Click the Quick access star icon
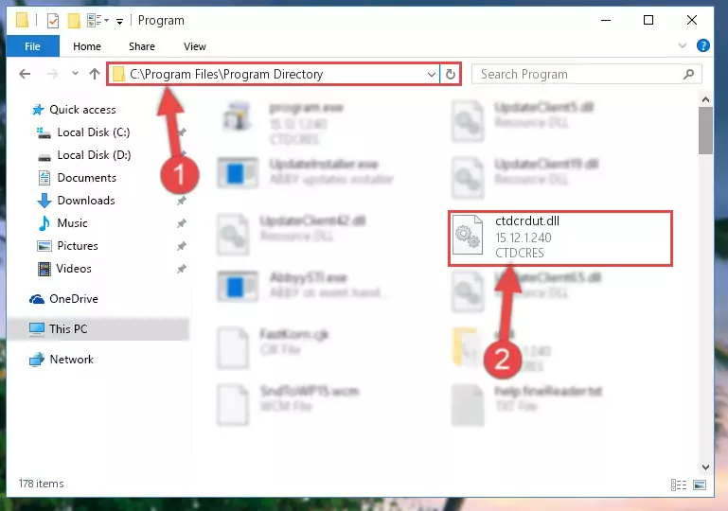The width and height of the screenshot is (728, 511). [x=38, y=110]
